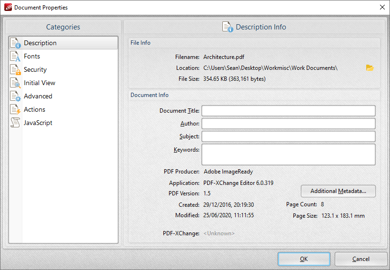Click the PDF Producer value Adobe ImageReady
Image resolution: width=390 pixels, height=270 pixels.
228,172
